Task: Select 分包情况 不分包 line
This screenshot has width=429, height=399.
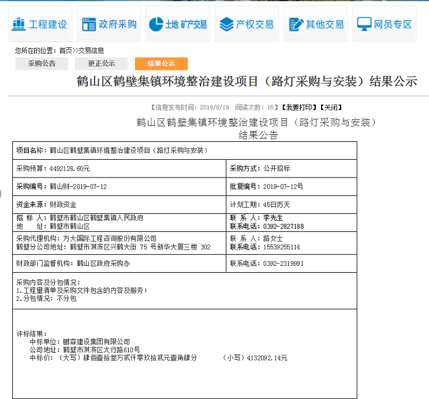Action: pyautogui.click(x=46, y=299)
